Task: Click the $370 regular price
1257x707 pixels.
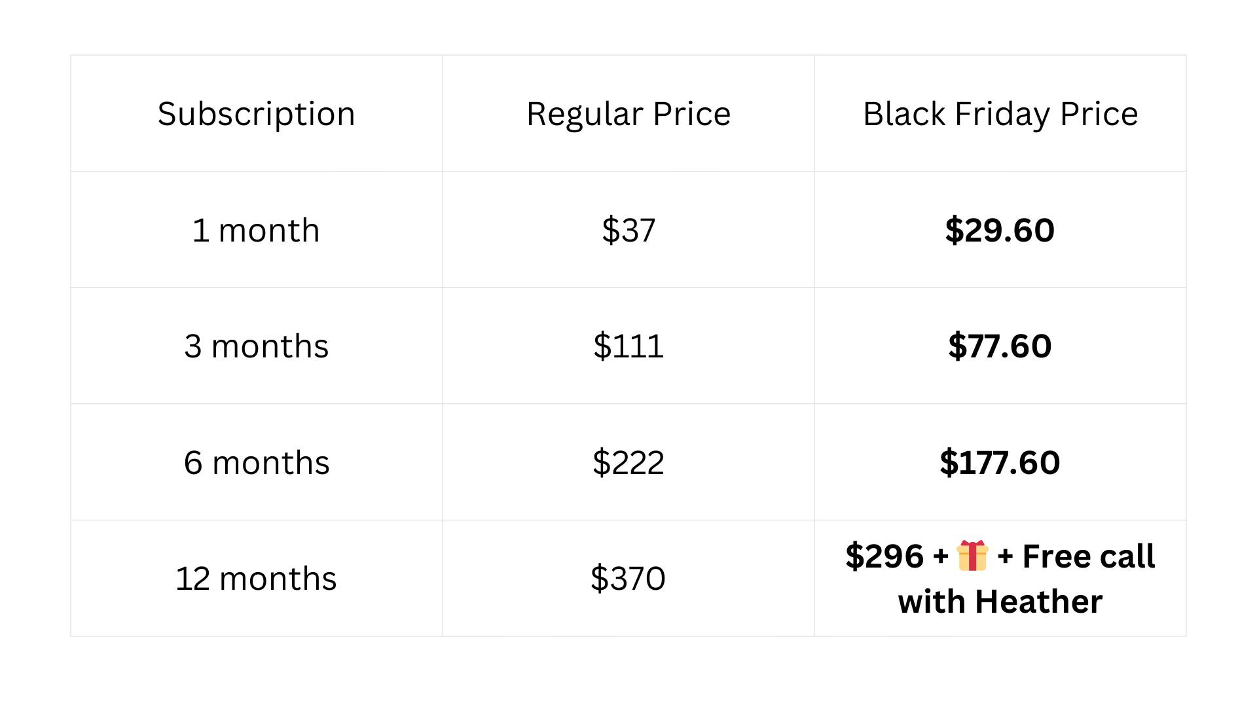Action: click(628, 579)
